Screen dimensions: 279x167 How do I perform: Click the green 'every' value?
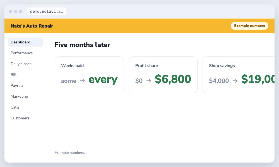(x=103, y=80)
